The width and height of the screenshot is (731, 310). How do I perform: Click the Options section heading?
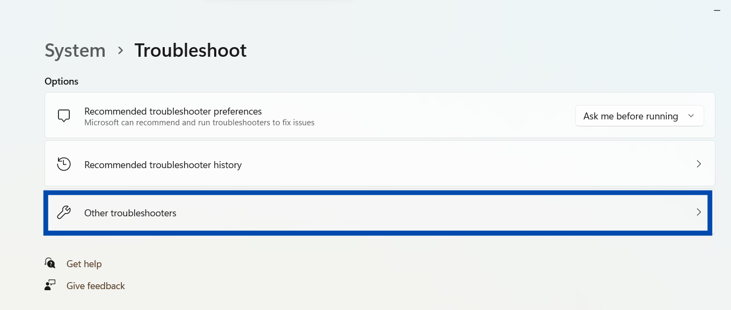click(x=61, y=81)
